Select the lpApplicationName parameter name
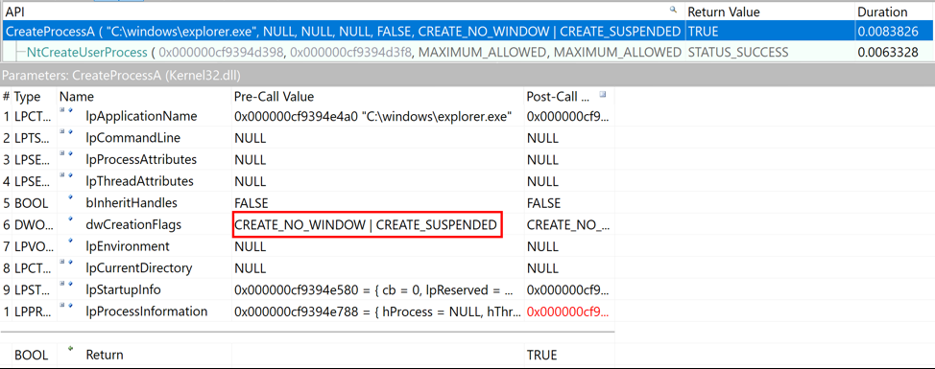Image resolution: width=935 pixels, height=369 pixels. click(141, 116)
